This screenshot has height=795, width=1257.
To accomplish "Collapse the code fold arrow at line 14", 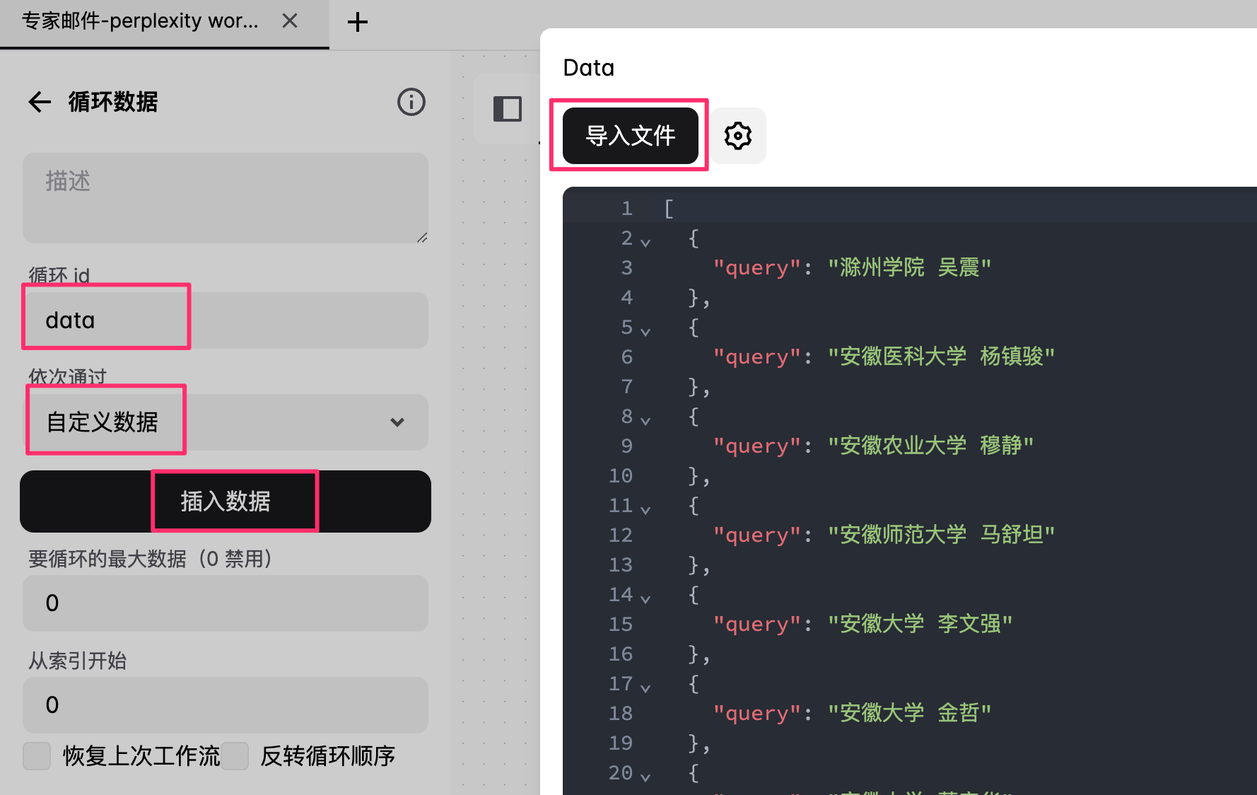I will coord(645,598).
